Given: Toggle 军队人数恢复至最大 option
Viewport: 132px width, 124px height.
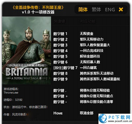Looking at the screenshot, I should click(x=95, y=45).
